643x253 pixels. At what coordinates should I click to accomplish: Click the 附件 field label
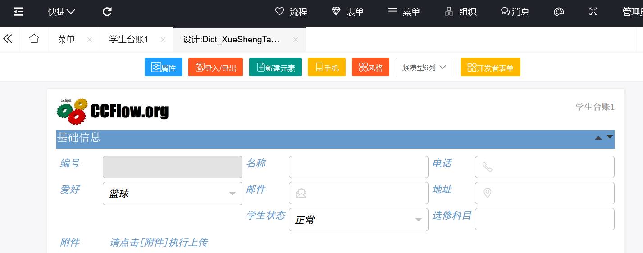[x=70, y=243]
